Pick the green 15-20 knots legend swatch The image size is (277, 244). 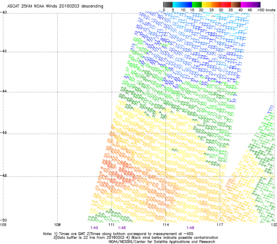(x=197, y=5)
